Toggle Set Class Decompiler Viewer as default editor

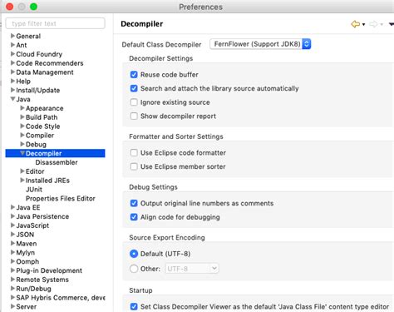coord(134,307)
